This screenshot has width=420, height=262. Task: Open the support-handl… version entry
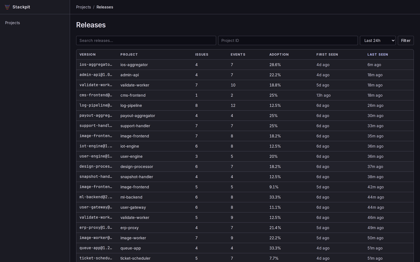pos(96,126)
